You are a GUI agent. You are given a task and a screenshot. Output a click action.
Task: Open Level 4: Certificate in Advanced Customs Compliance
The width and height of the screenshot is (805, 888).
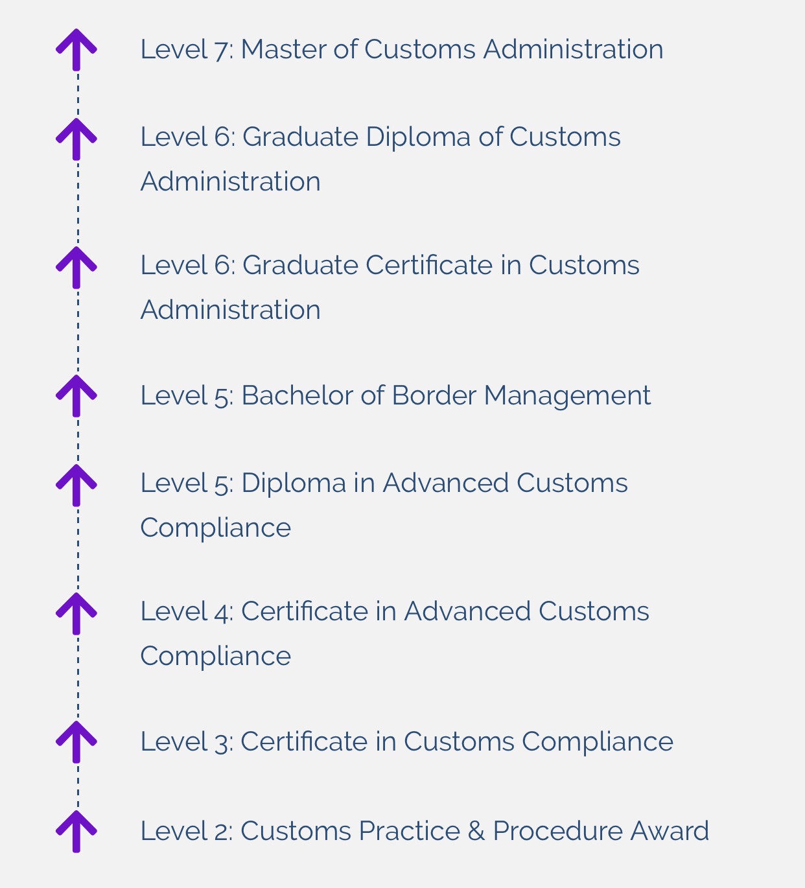coord(395,634)
